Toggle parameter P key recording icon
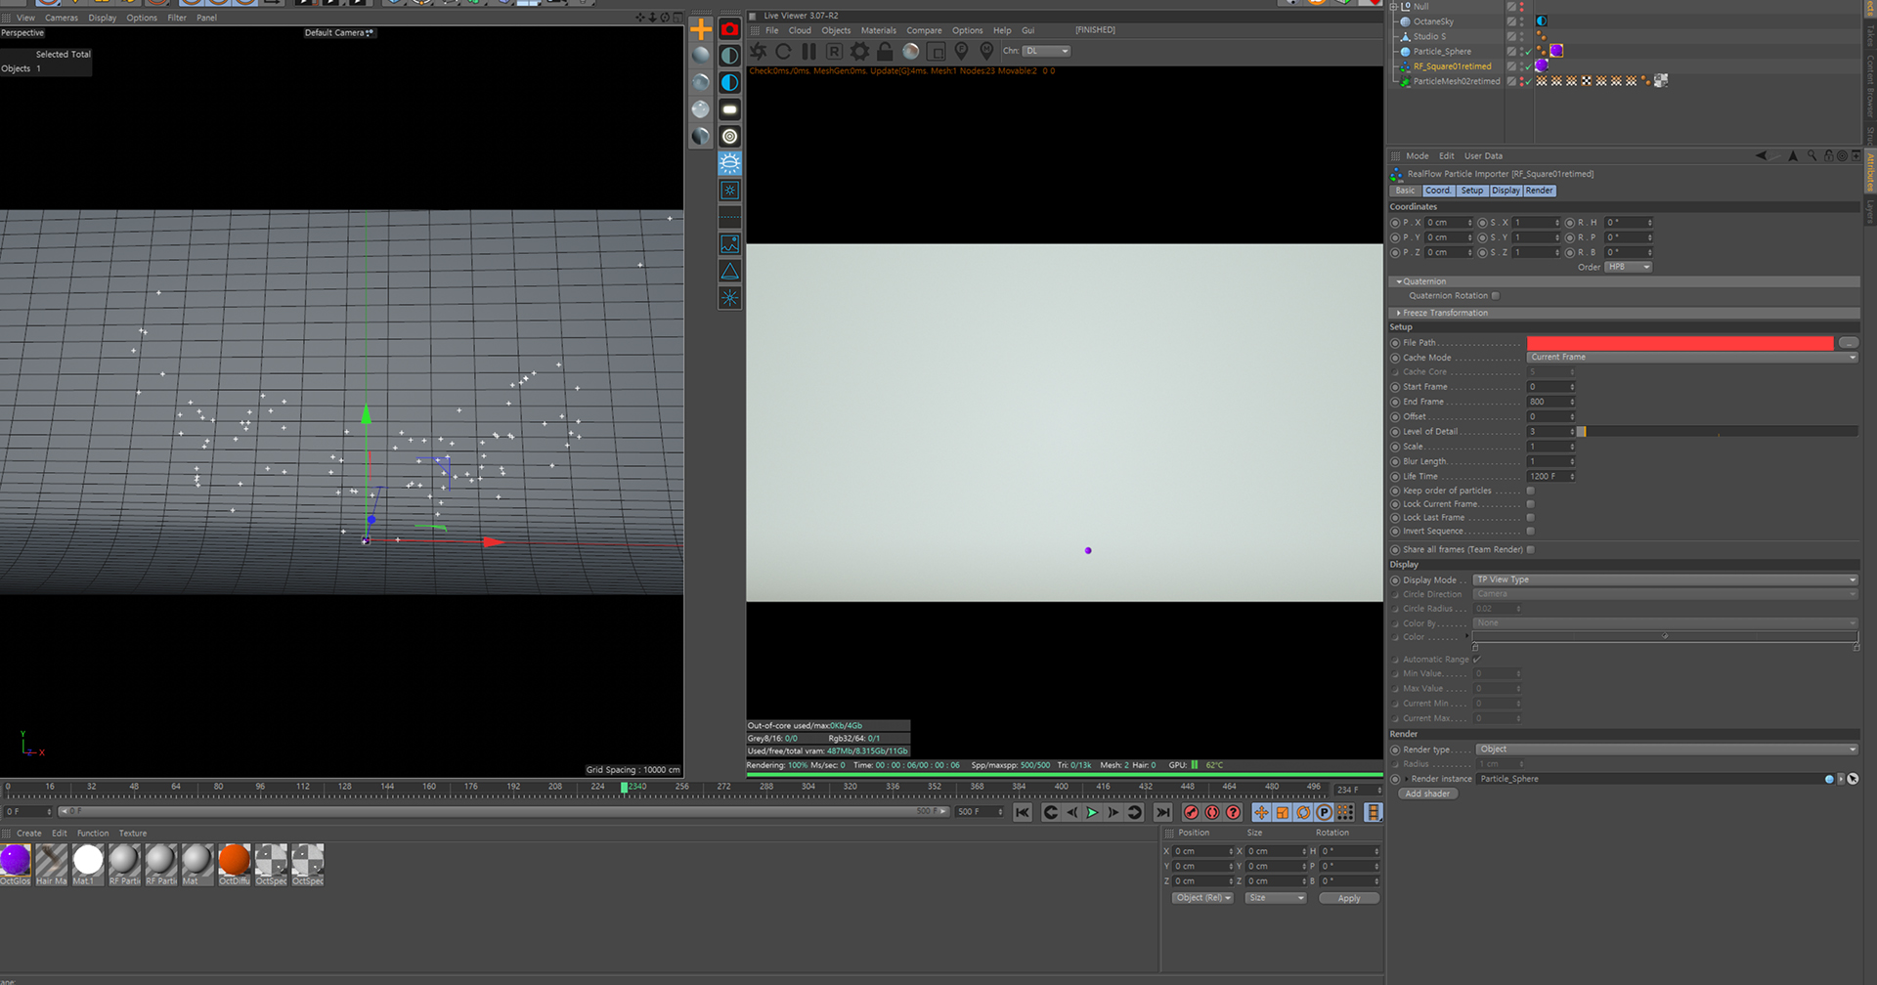Viewport: 1877px width, 985px height. pyautogui.click(x=1324, y=812)
